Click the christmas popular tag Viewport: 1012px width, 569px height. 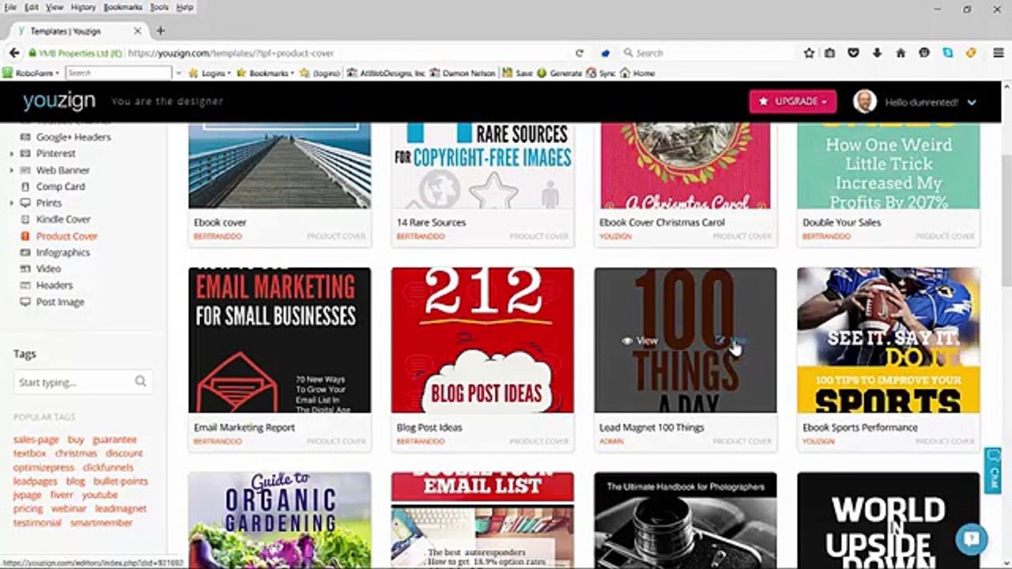tap(76, 454)
